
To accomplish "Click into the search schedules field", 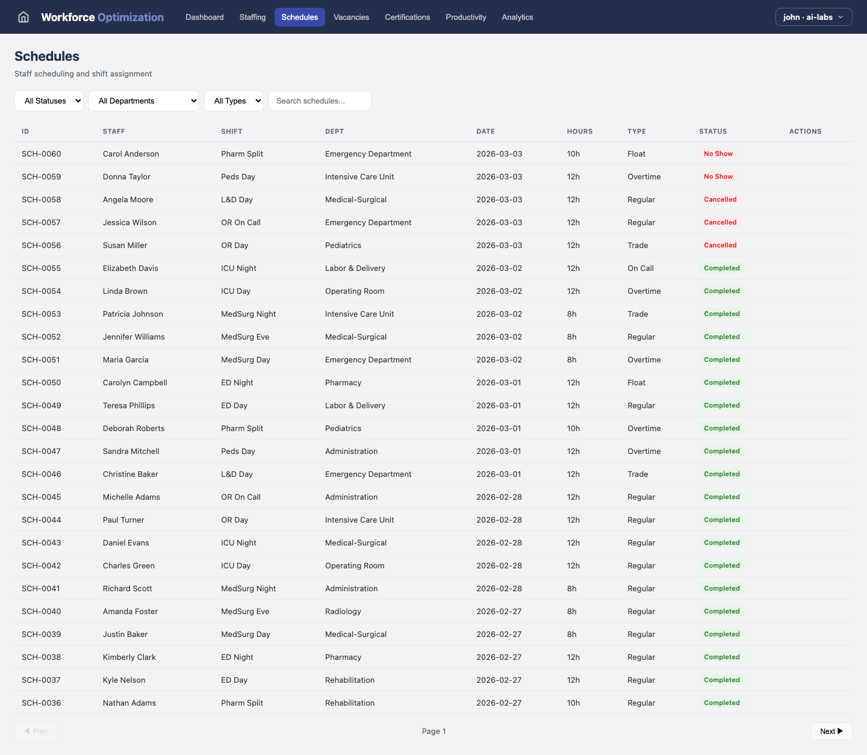I will tap(320, 101).
